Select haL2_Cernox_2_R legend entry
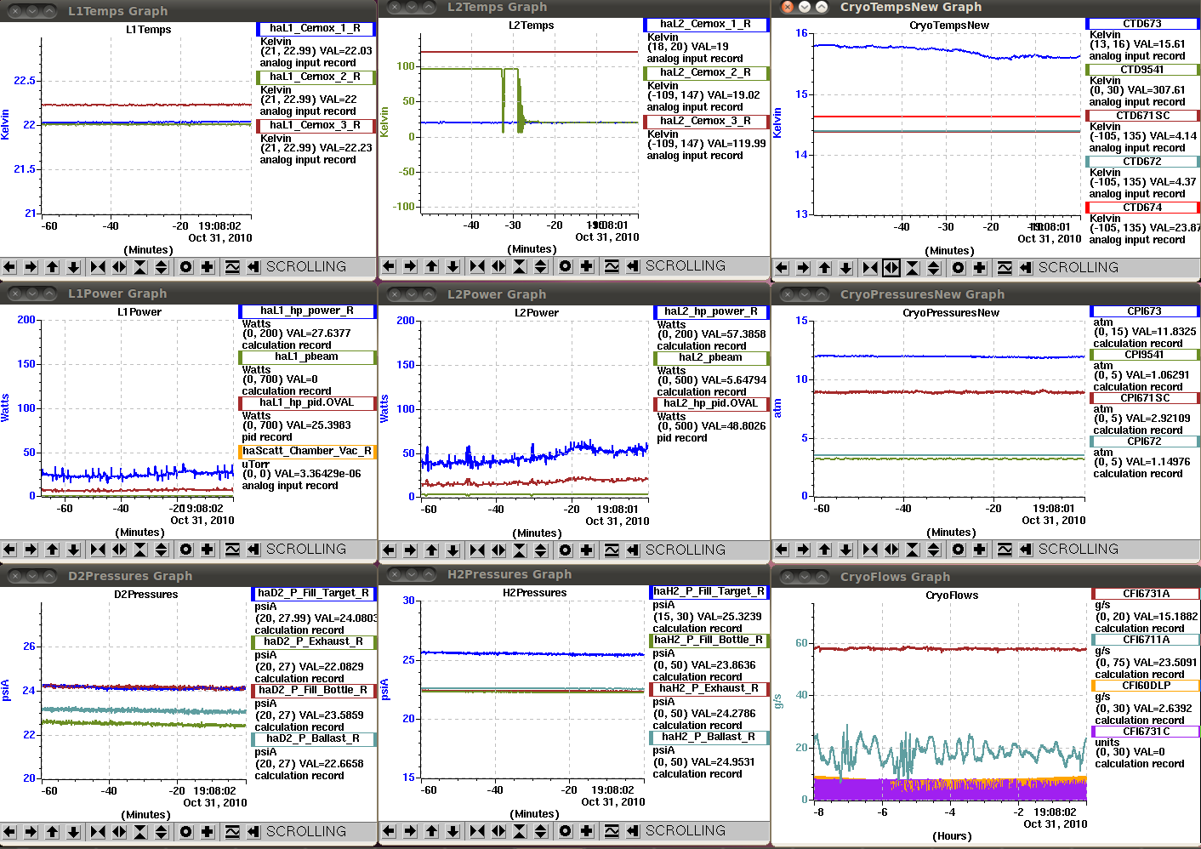1201x849 pixels. [706, 73]
